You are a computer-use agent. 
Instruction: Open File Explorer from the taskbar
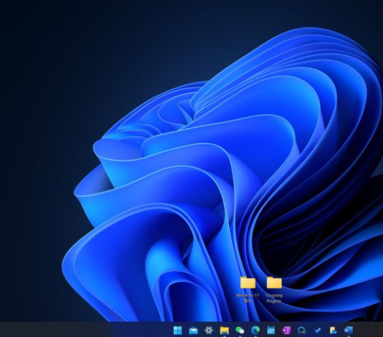(x=225, y=330)
